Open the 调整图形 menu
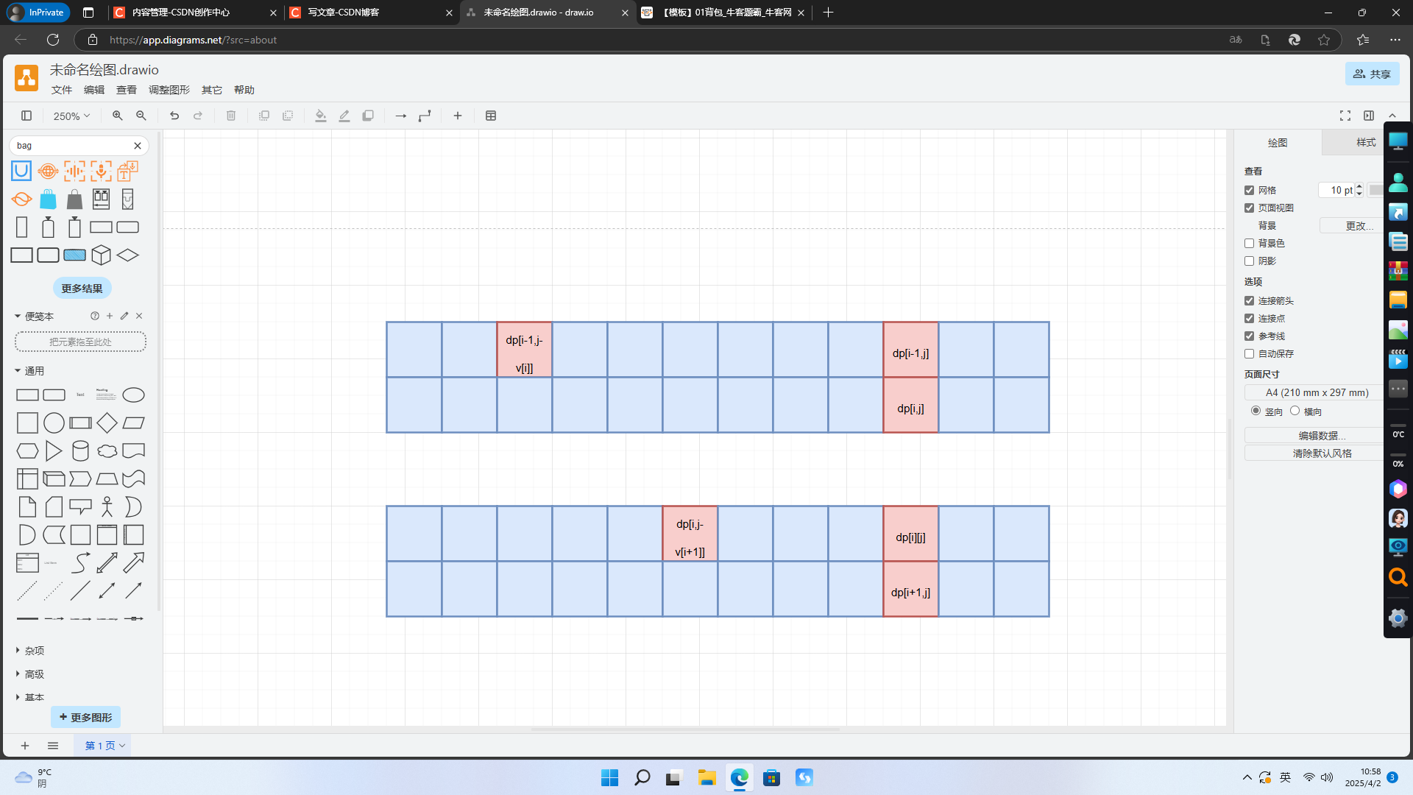 point(169,90)
